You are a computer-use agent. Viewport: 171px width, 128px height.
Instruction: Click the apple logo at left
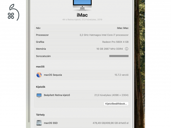coord(13,12)
